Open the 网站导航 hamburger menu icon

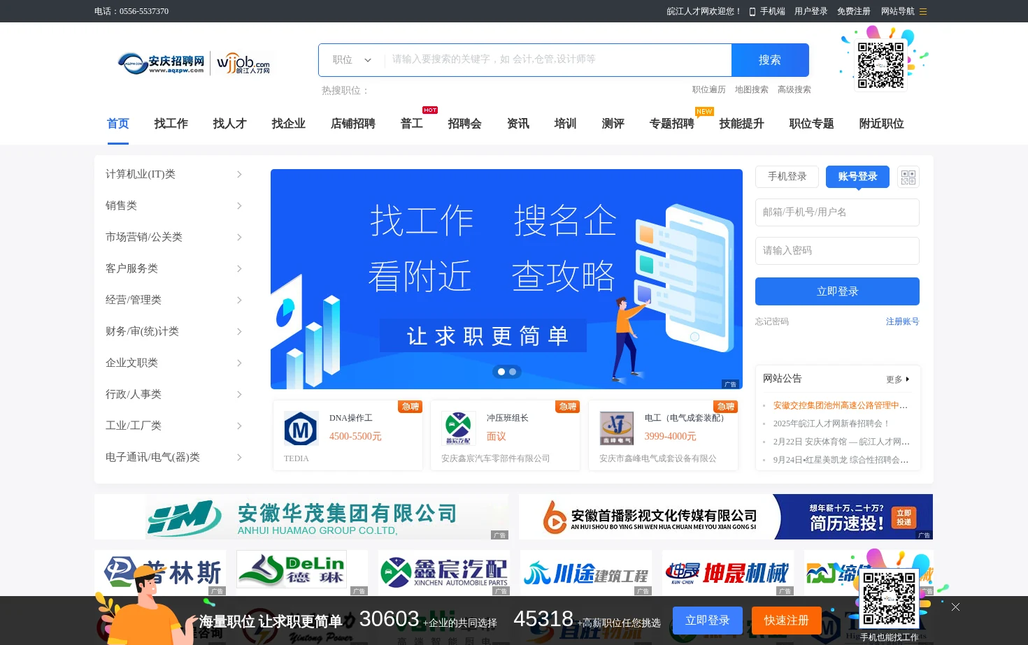point(923,11)
